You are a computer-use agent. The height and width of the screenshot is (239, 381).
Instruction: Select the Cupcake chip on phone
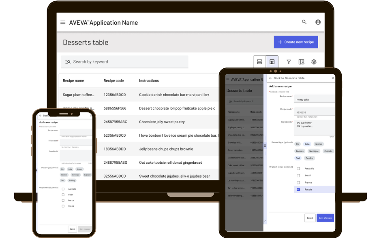coord(87,175)
